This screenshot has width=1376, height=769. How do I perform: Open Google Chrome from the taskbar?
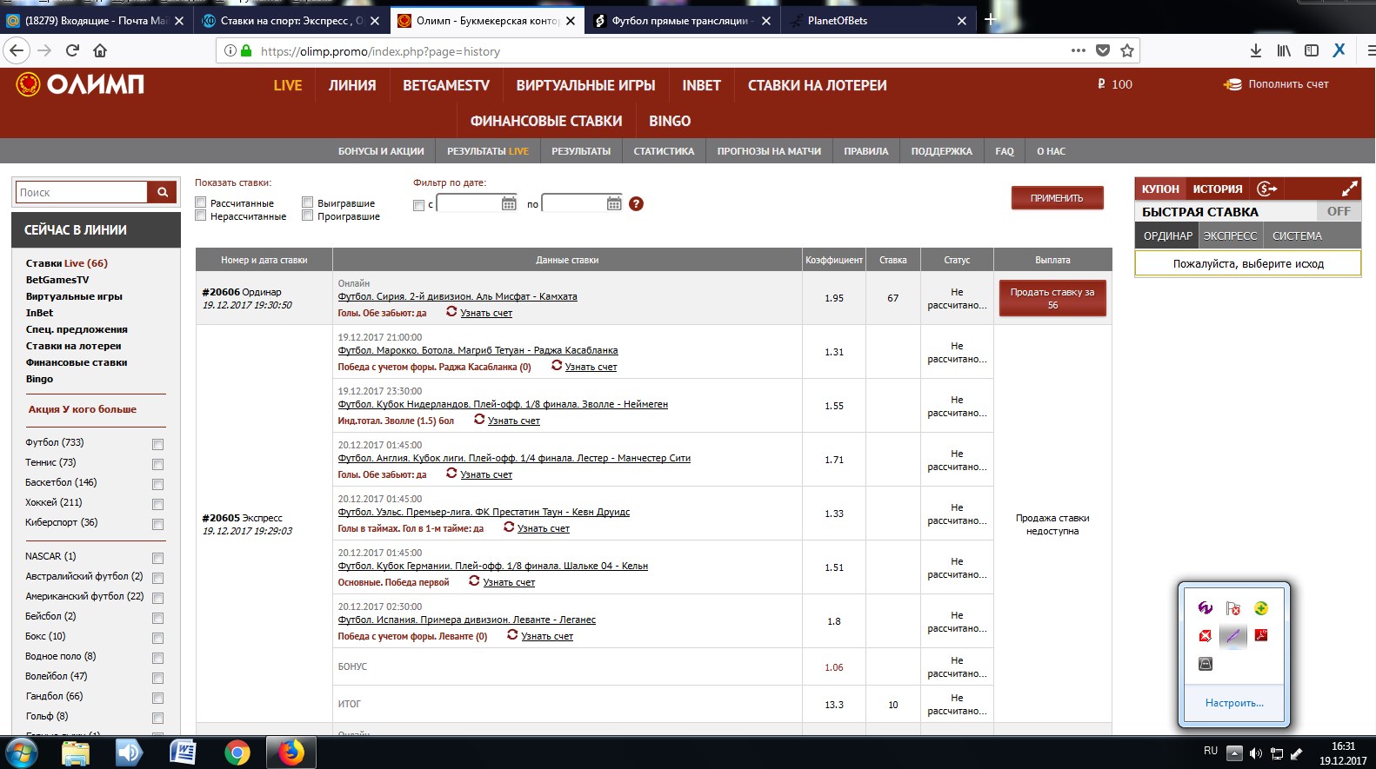pos(237,752)
